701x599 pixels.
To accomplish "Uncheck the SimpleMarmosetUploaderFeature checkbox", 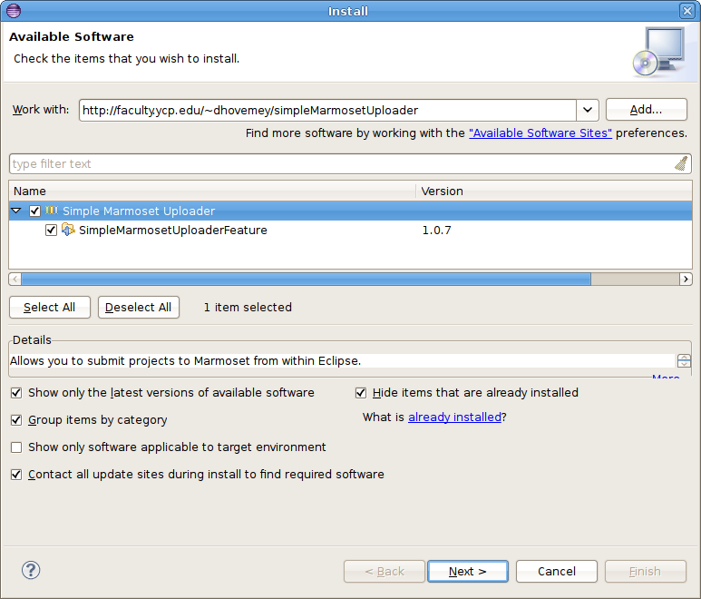I will pos(52,231).
